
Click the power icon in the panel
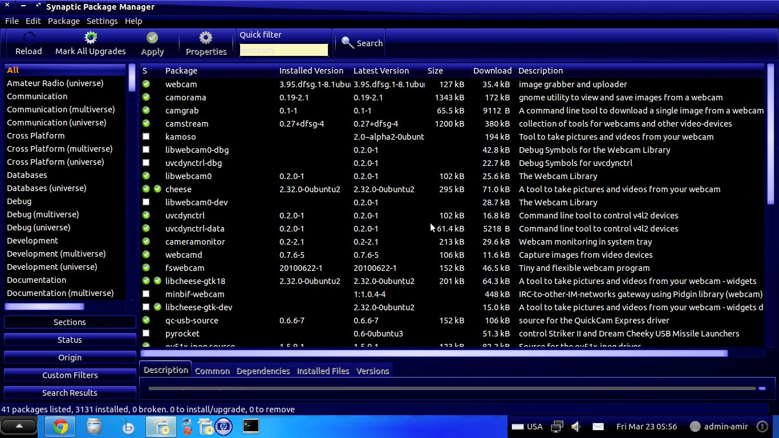(762, 427)
